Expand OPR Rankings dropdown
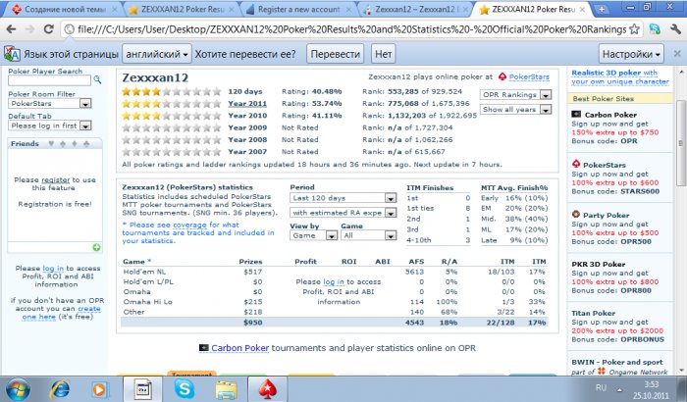 point(515,94)
